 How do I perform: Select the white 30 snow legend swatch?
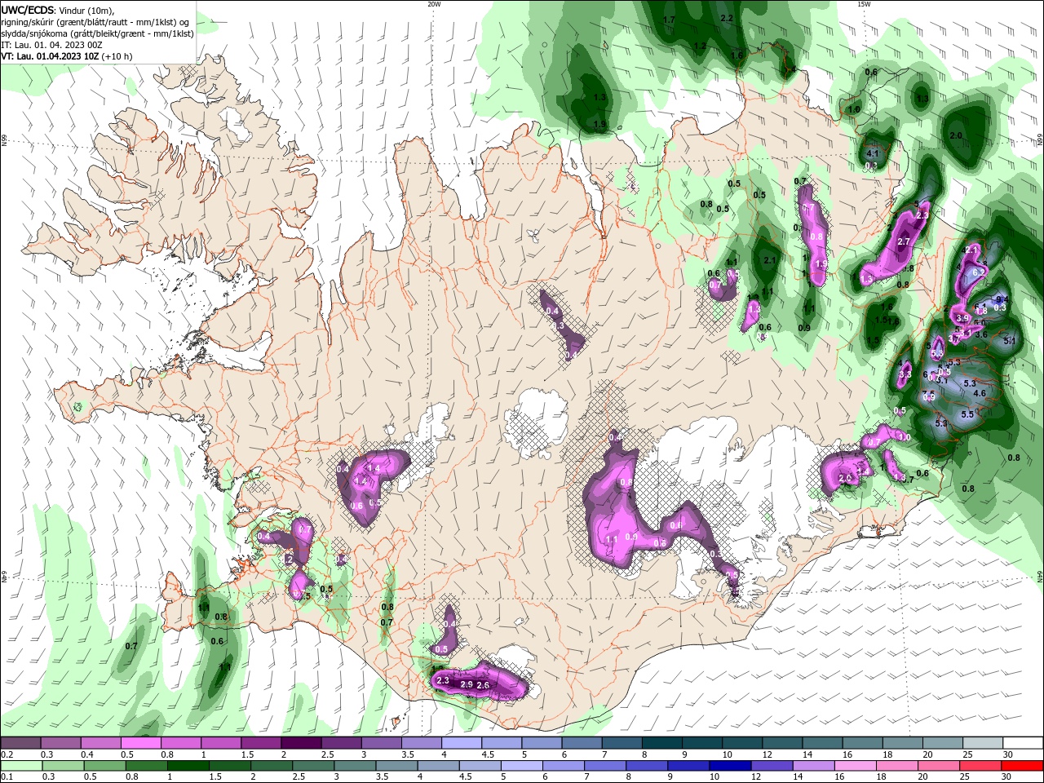[x=1024, y=743]
